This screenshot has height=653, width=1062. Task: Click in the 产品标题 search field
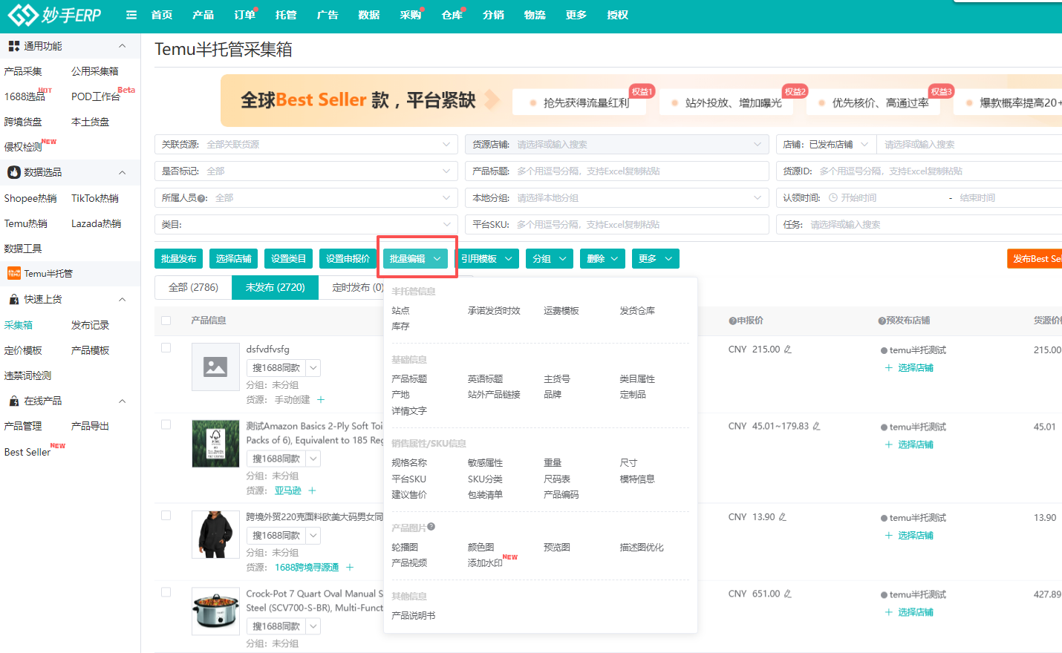616,171
